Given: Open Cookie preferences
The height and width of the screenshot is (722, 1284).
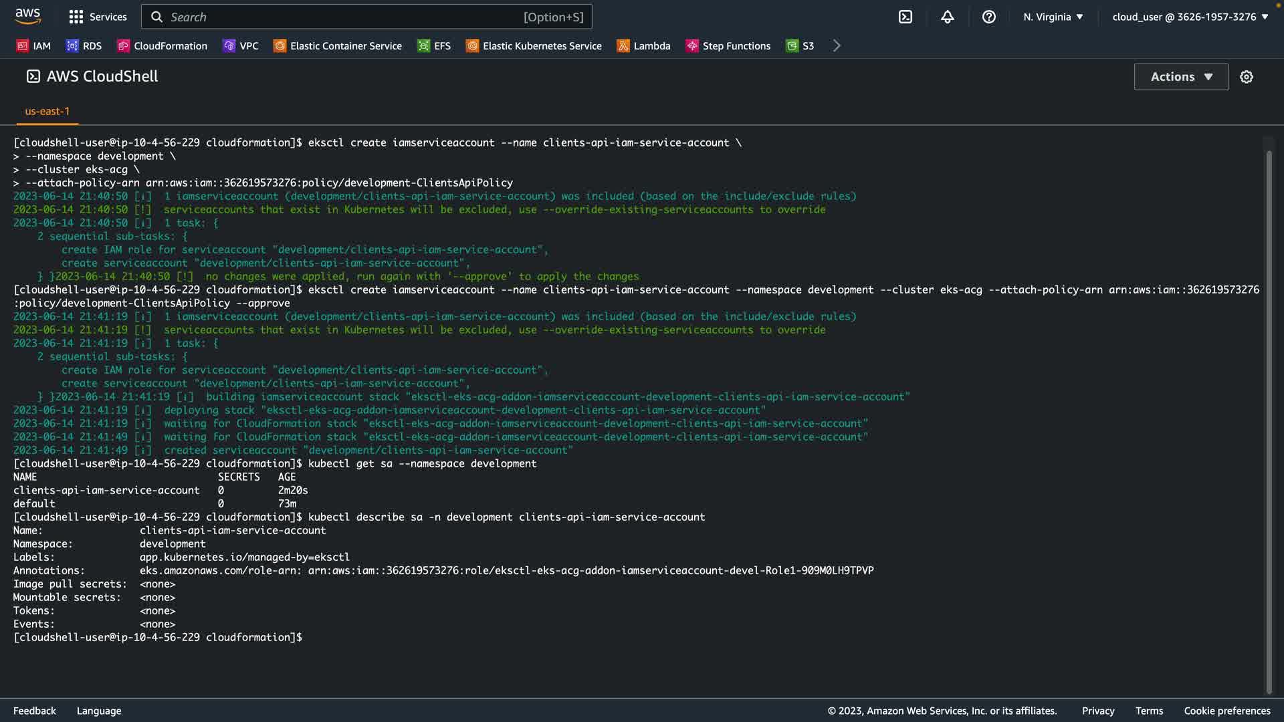Looking at the screenshot, I should click(1226, 711).
